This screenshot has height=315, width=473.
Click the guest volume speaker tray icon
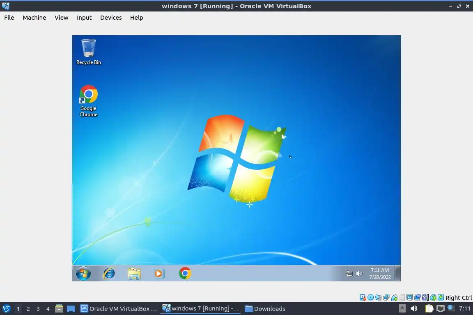[359, 274]
